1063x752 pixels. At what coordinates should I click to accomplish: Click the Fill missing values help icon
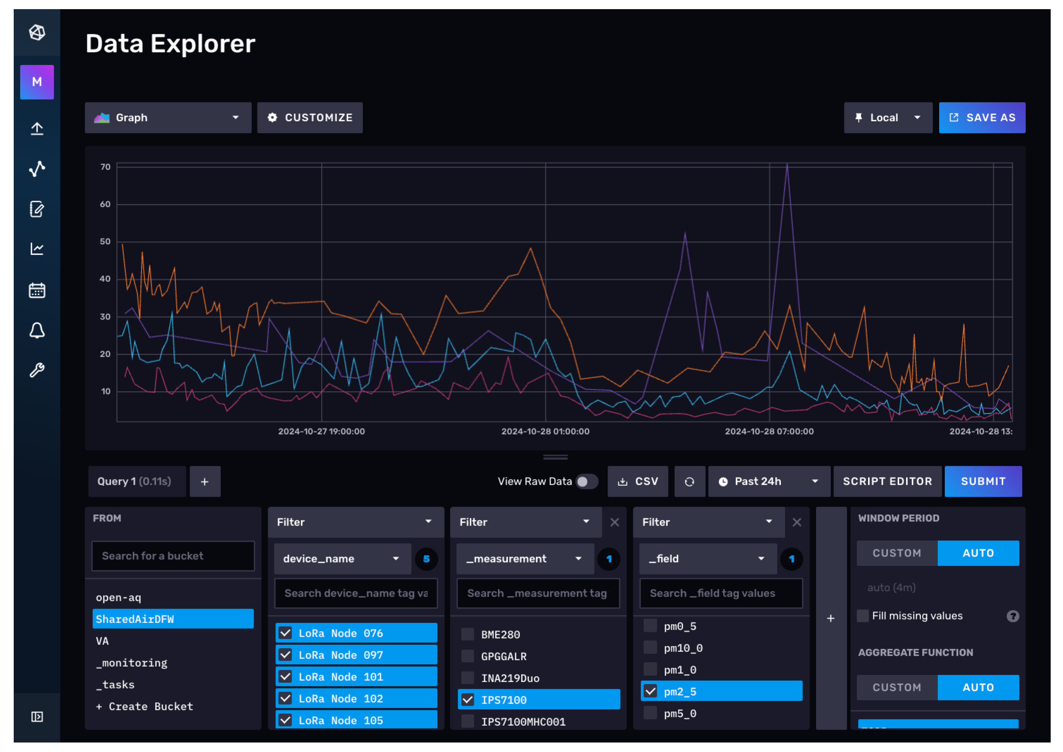[1012, 616]
